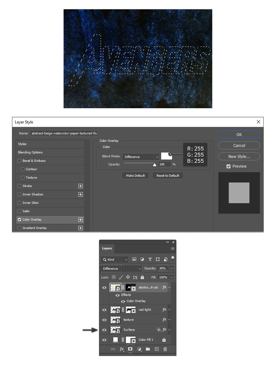
Task: Add another Color Overlay with plus icon
Action: coord(80,219)
